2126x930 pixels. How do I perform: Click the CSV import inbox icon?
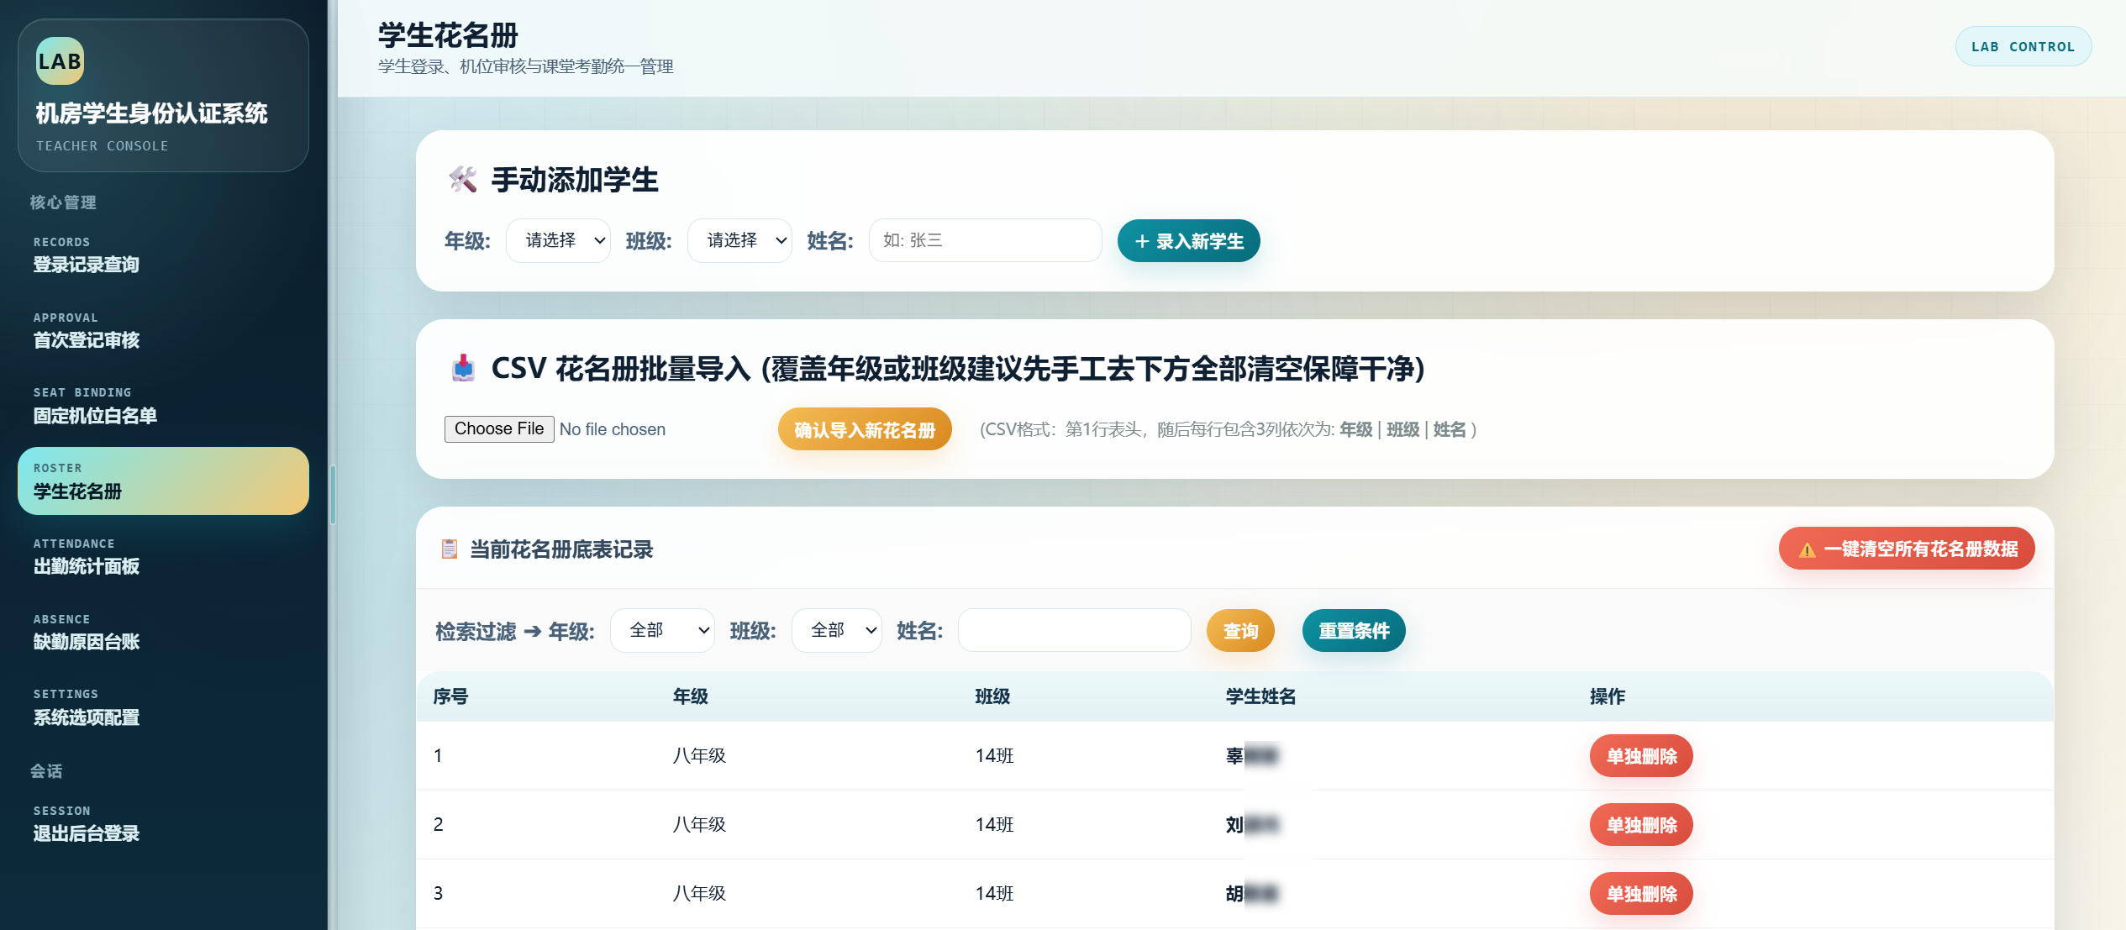click(x=463, y=368)
